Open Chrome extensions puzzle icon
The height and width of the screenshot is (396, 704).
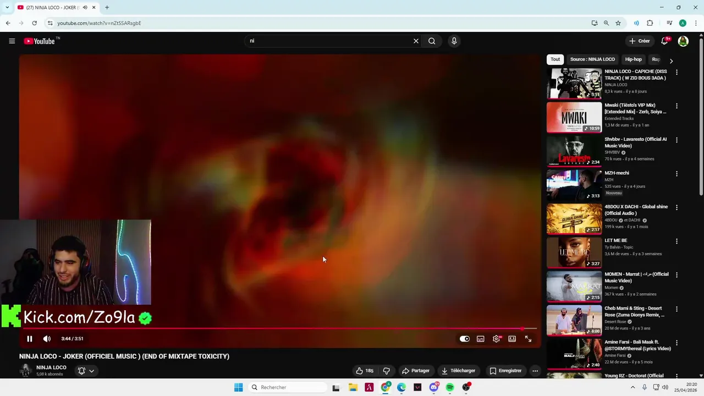(650, 23)
